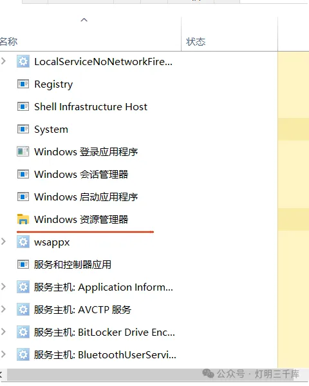Expand 服务主机: BitLocker Drive Encryption group
The width and height of the screenshot is (309, 386).
[3, 332]
